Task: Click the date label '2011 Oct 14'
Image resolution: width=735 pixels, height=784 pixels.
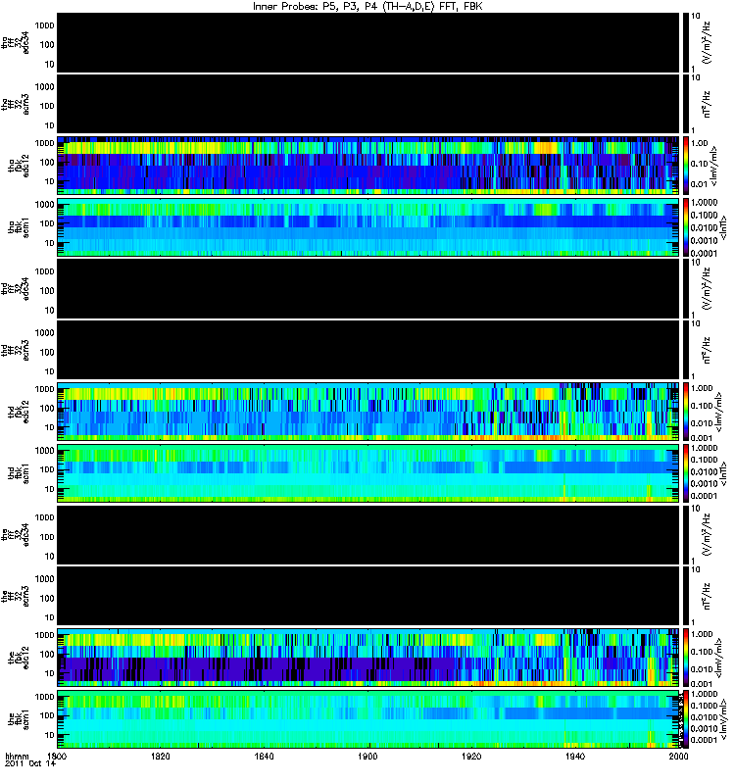Action: 30,764
